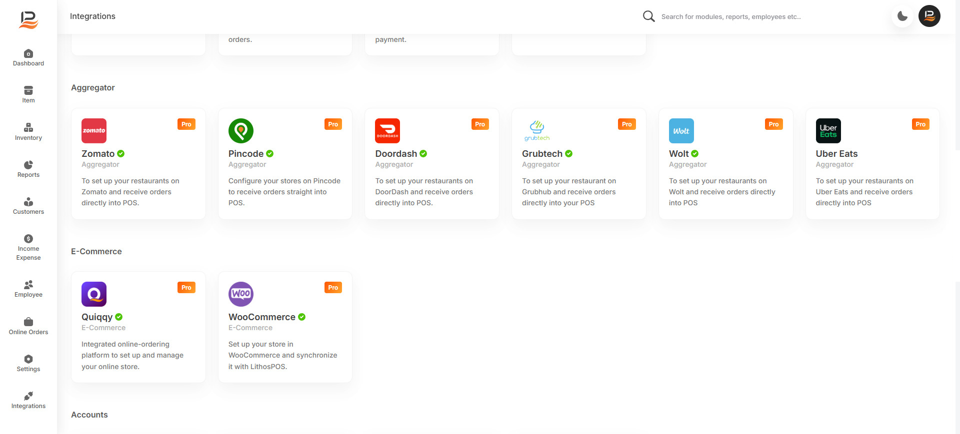
Task: Open the Inventory sidebar section
Action: pyautogui.click(x=28, y=132)
